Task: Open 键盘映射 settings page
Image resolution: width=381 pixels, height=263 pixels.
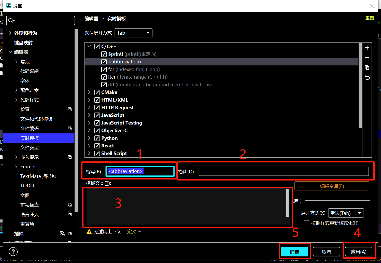Action: (x=23, y=43)
